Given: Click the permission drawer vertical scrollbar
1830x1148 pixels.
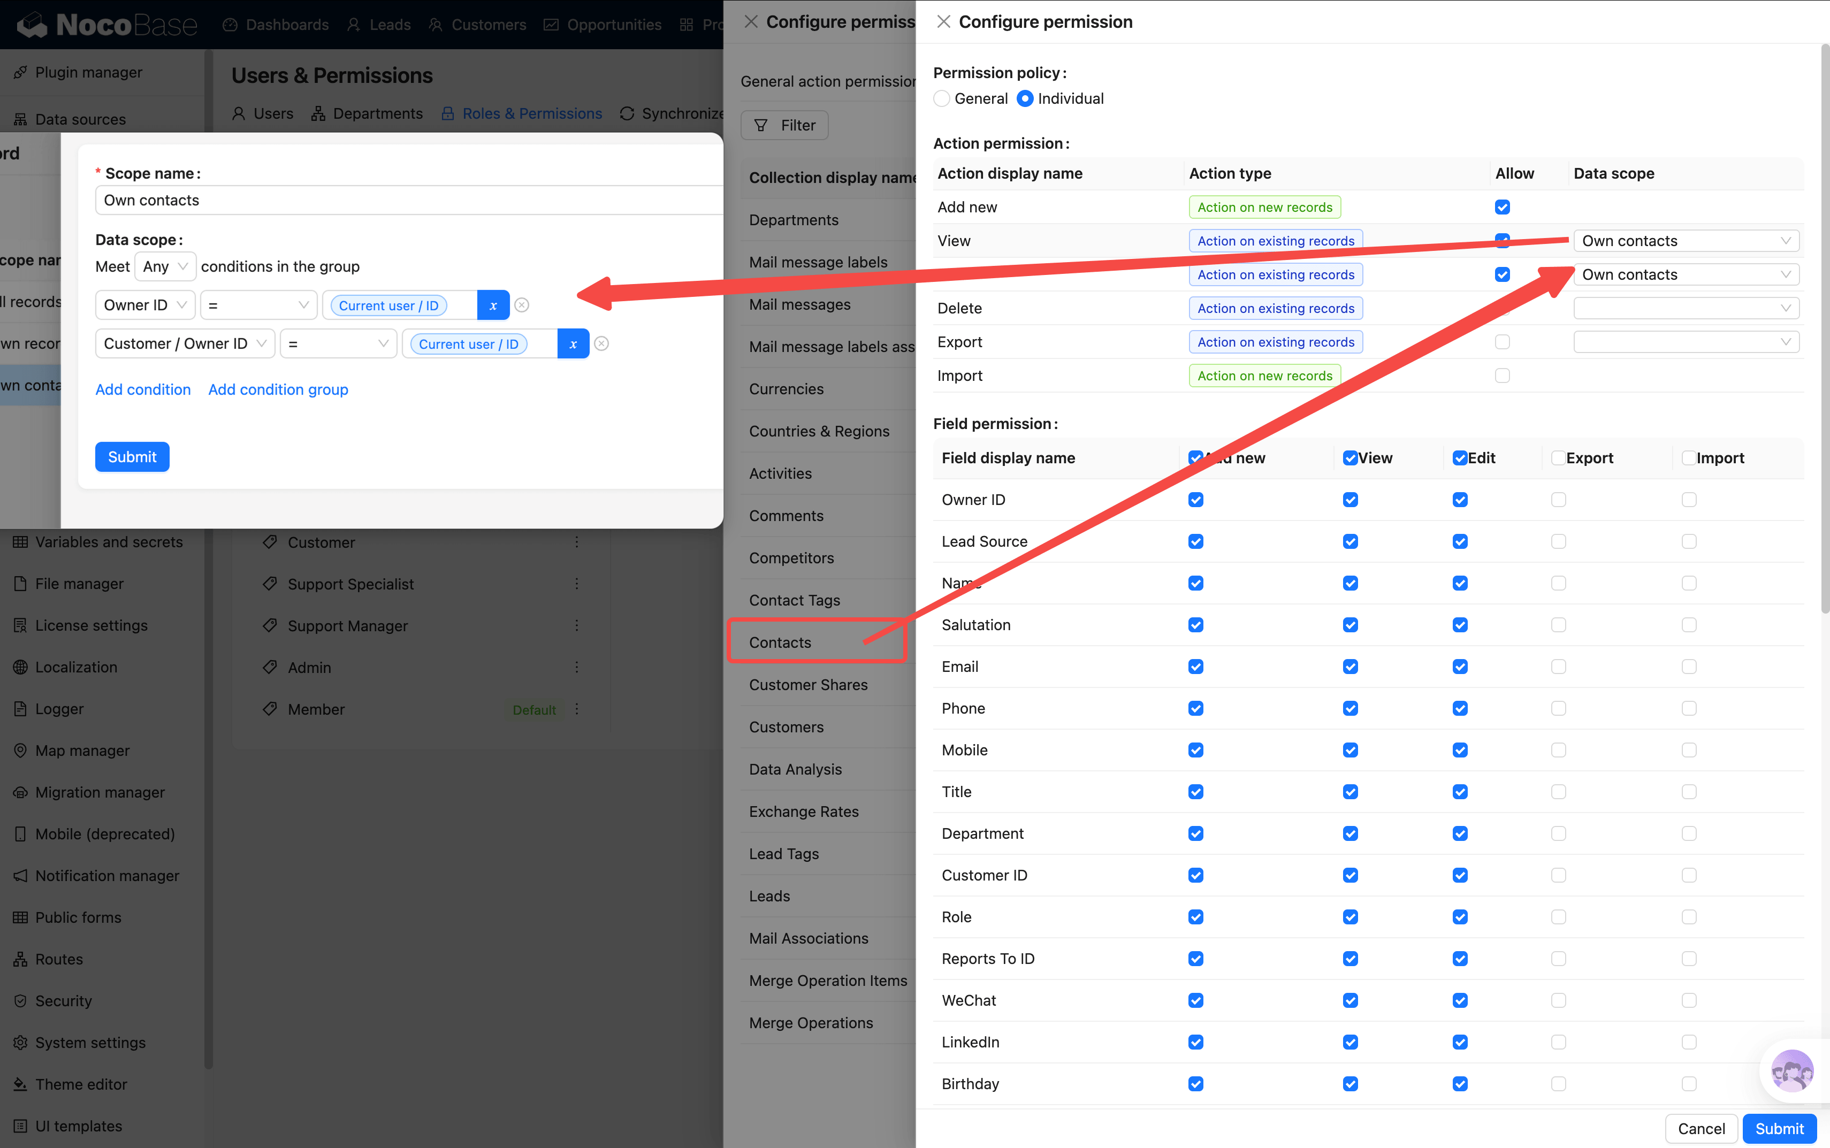Looking at the screenshot, I should tap(1824, 326).
